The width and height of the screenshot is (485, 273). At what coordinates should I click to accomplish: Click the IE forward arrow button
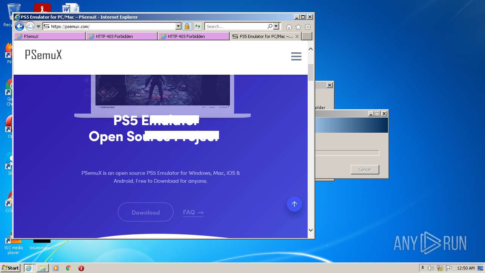click(x=30, y=26)
